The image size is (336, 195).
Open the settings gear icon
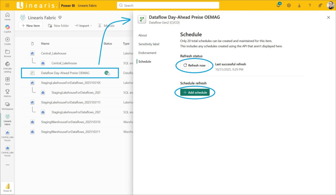(289, 6)
